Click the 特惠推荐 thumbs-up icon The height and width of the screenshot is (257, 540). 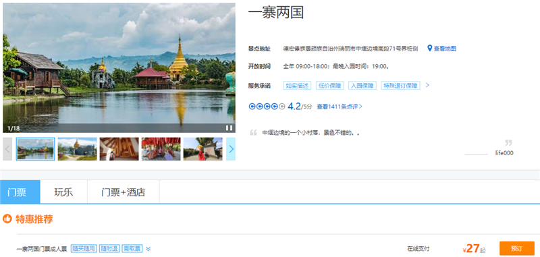tap(7, 219)
